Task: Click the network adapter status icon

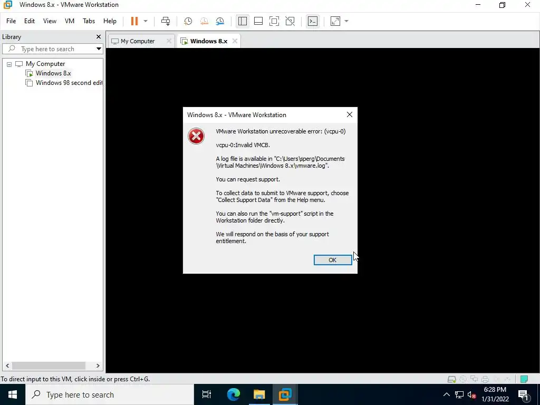Action: pos(474,379)
